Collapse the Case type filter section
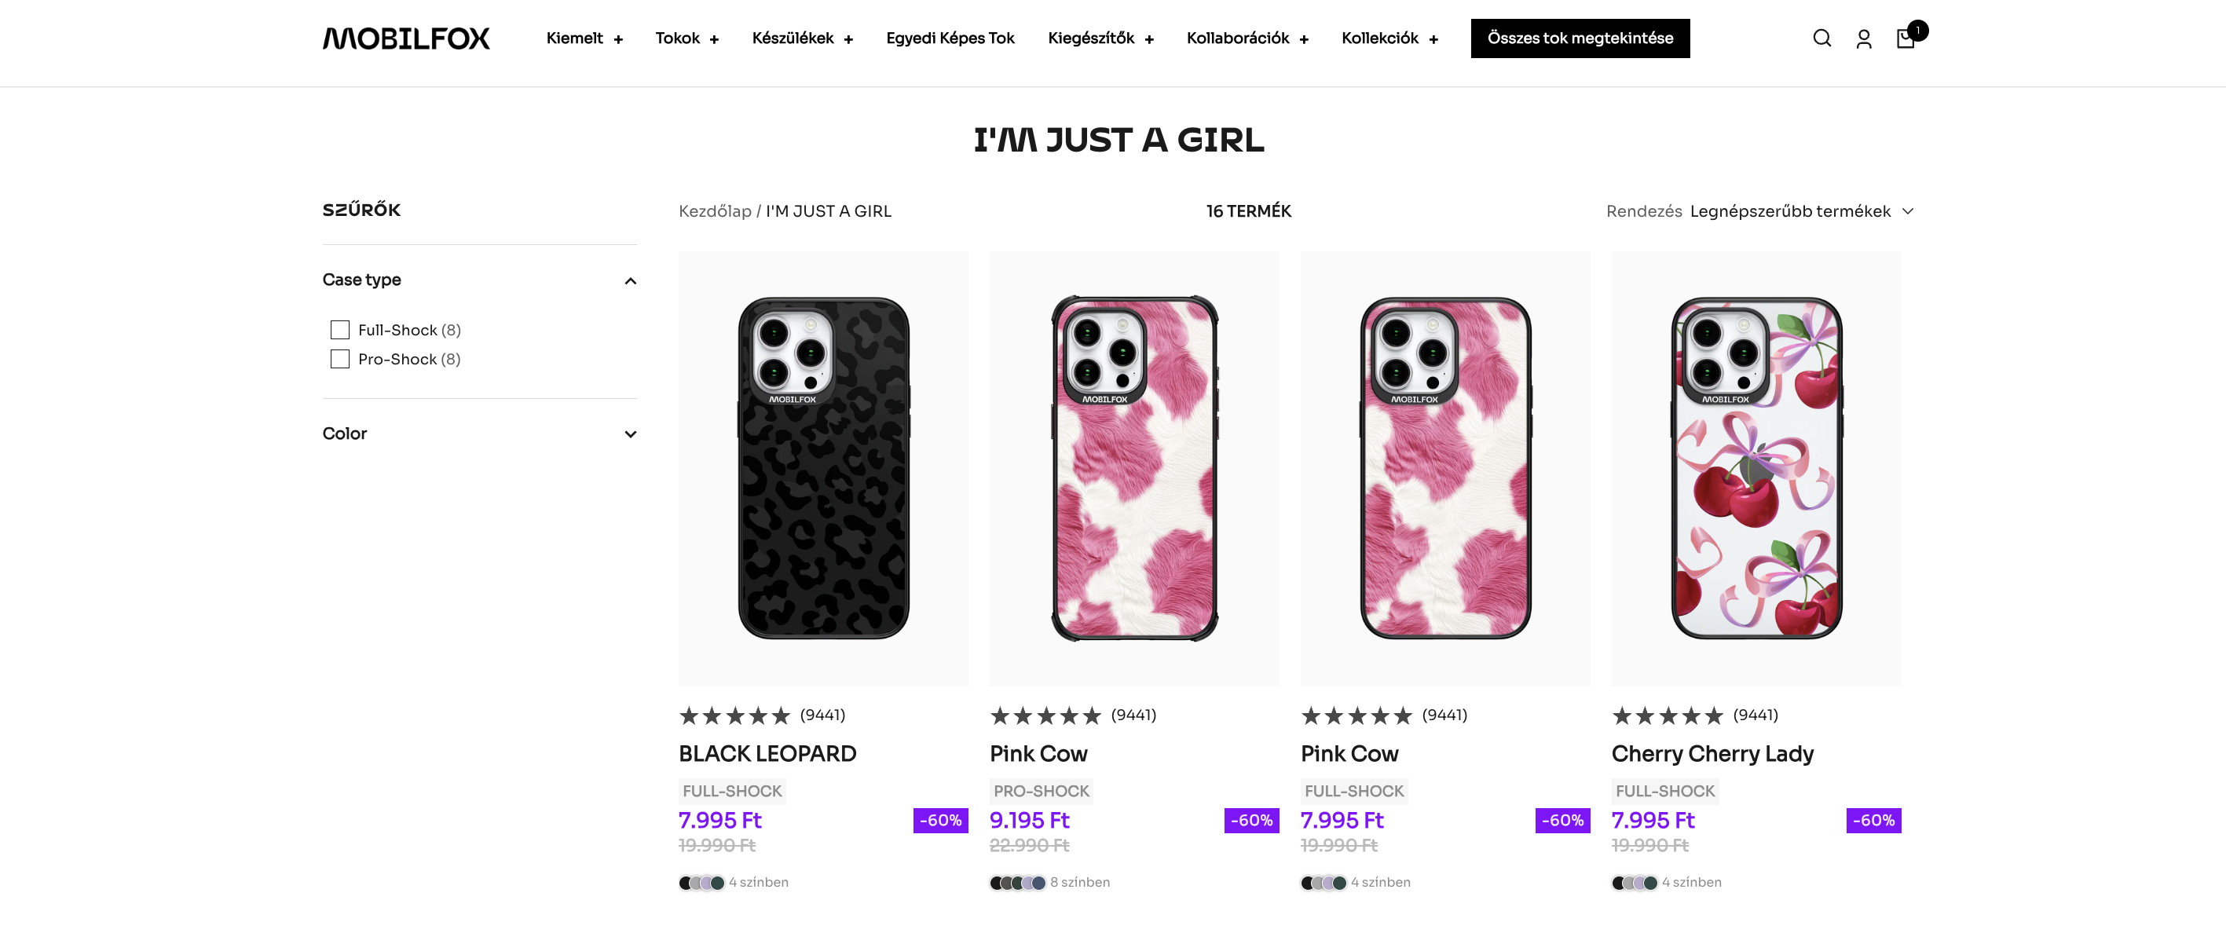The image size is (2226, 933). click(630, 281)
